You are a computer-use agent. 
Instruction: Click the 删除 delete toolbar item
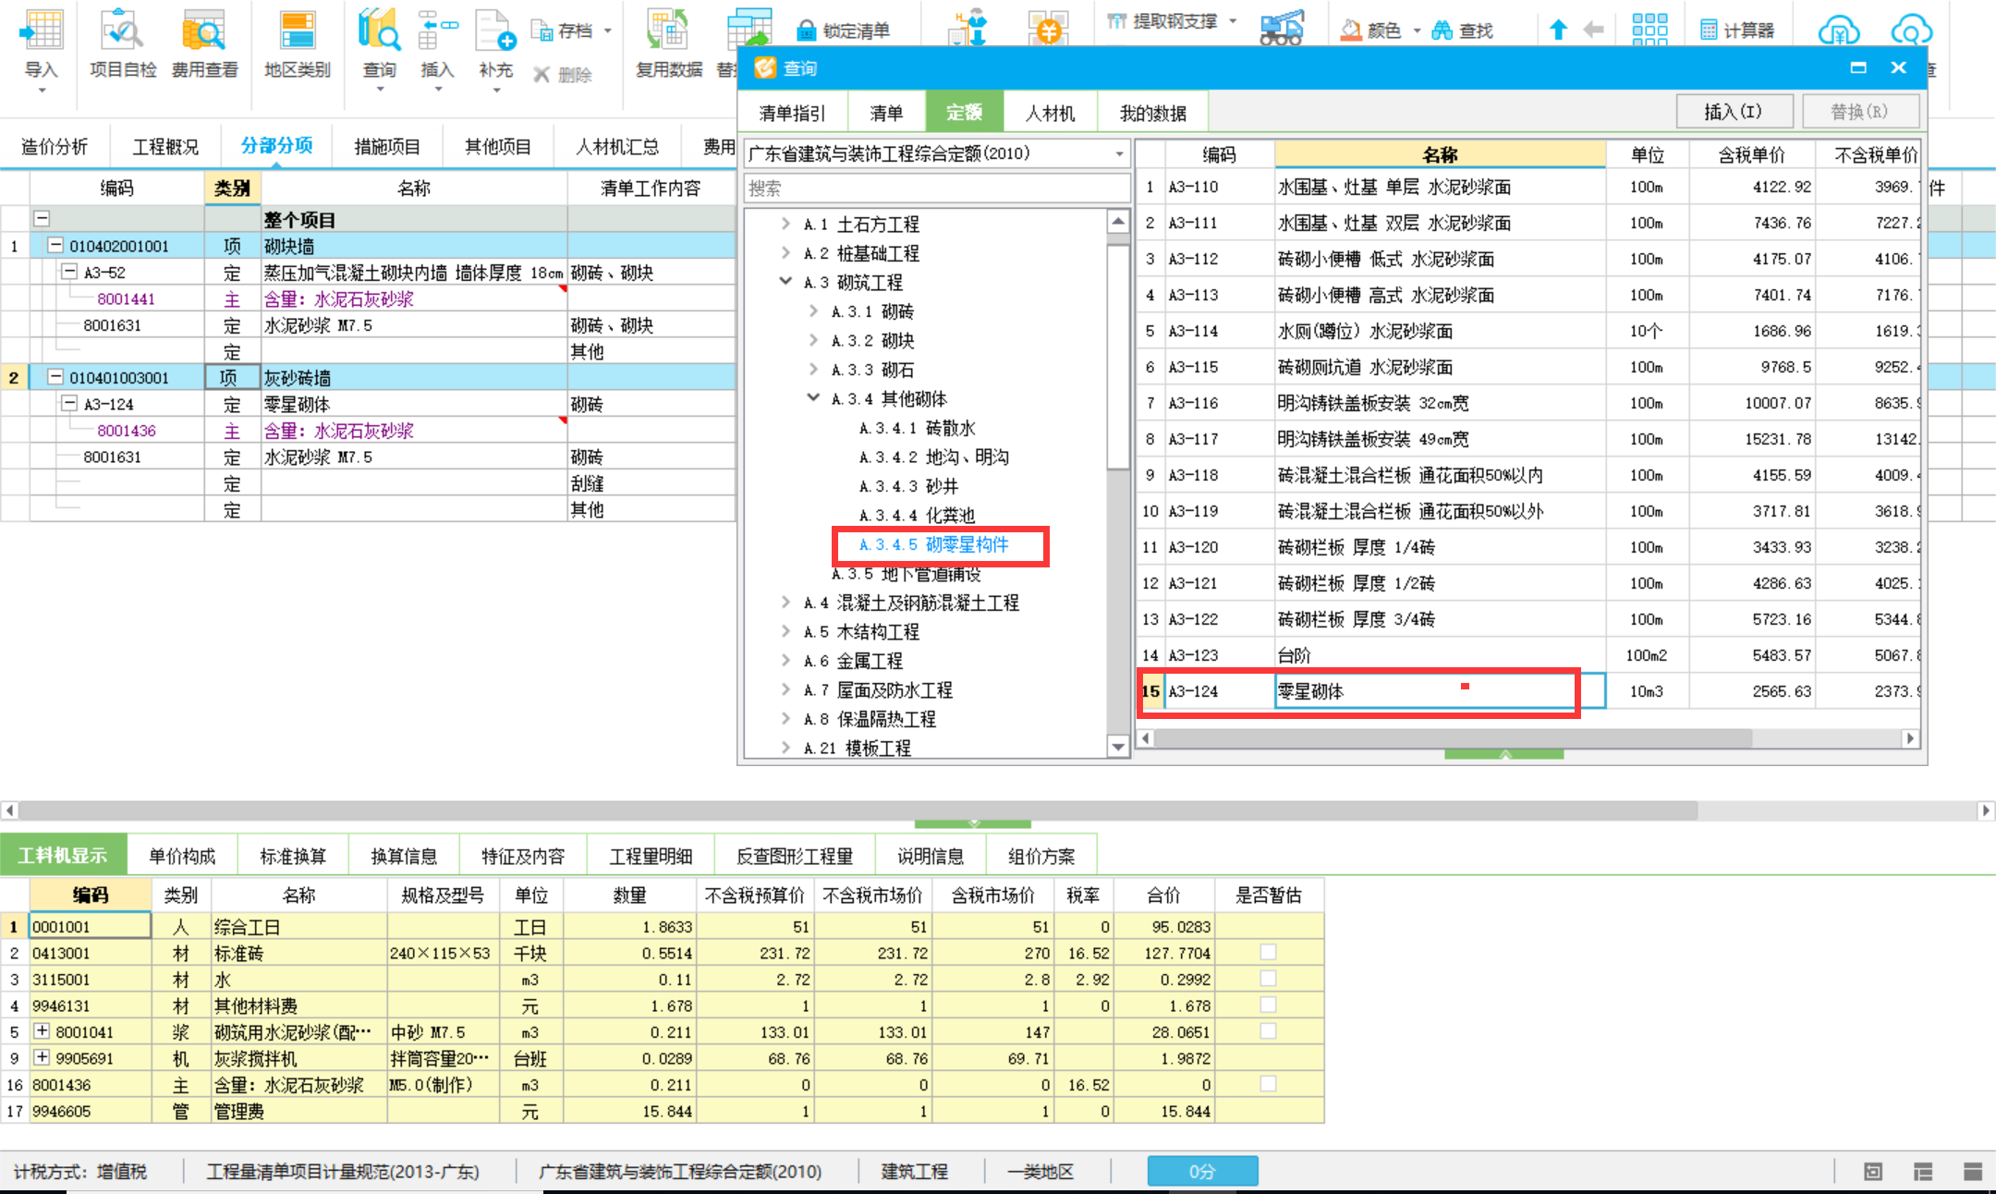[563, 74]
